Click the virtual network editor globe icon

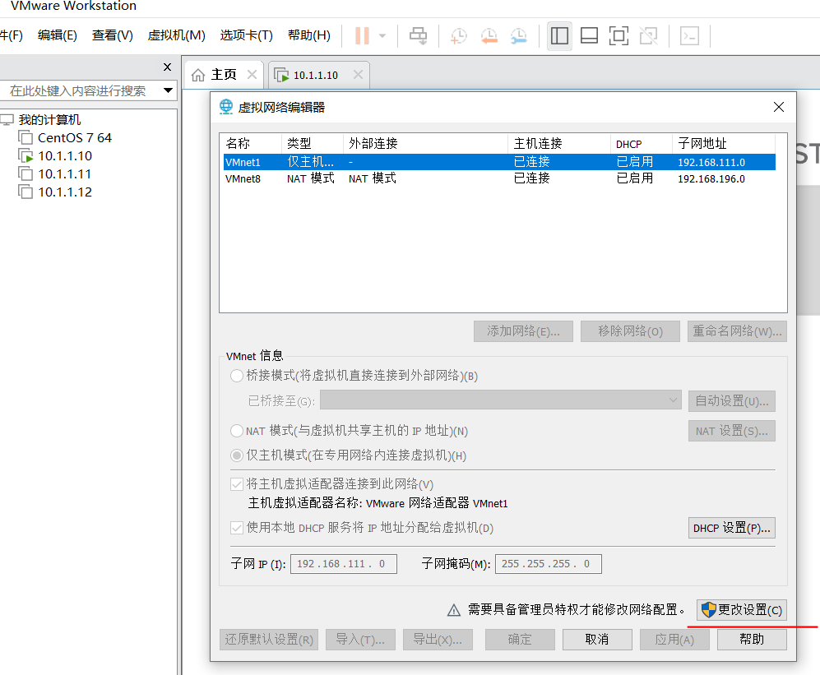tap(226, 107)
